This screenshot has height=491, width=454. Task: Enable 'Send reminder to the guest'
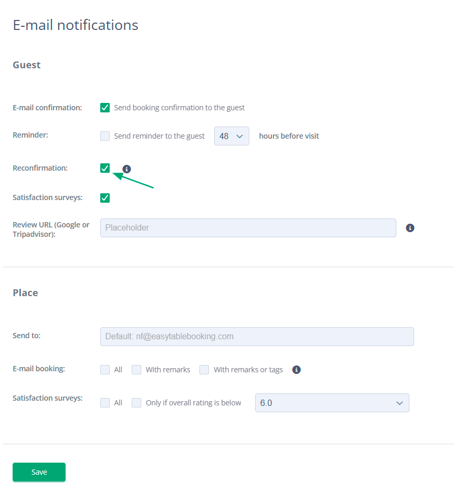click(x=104, y=135)
